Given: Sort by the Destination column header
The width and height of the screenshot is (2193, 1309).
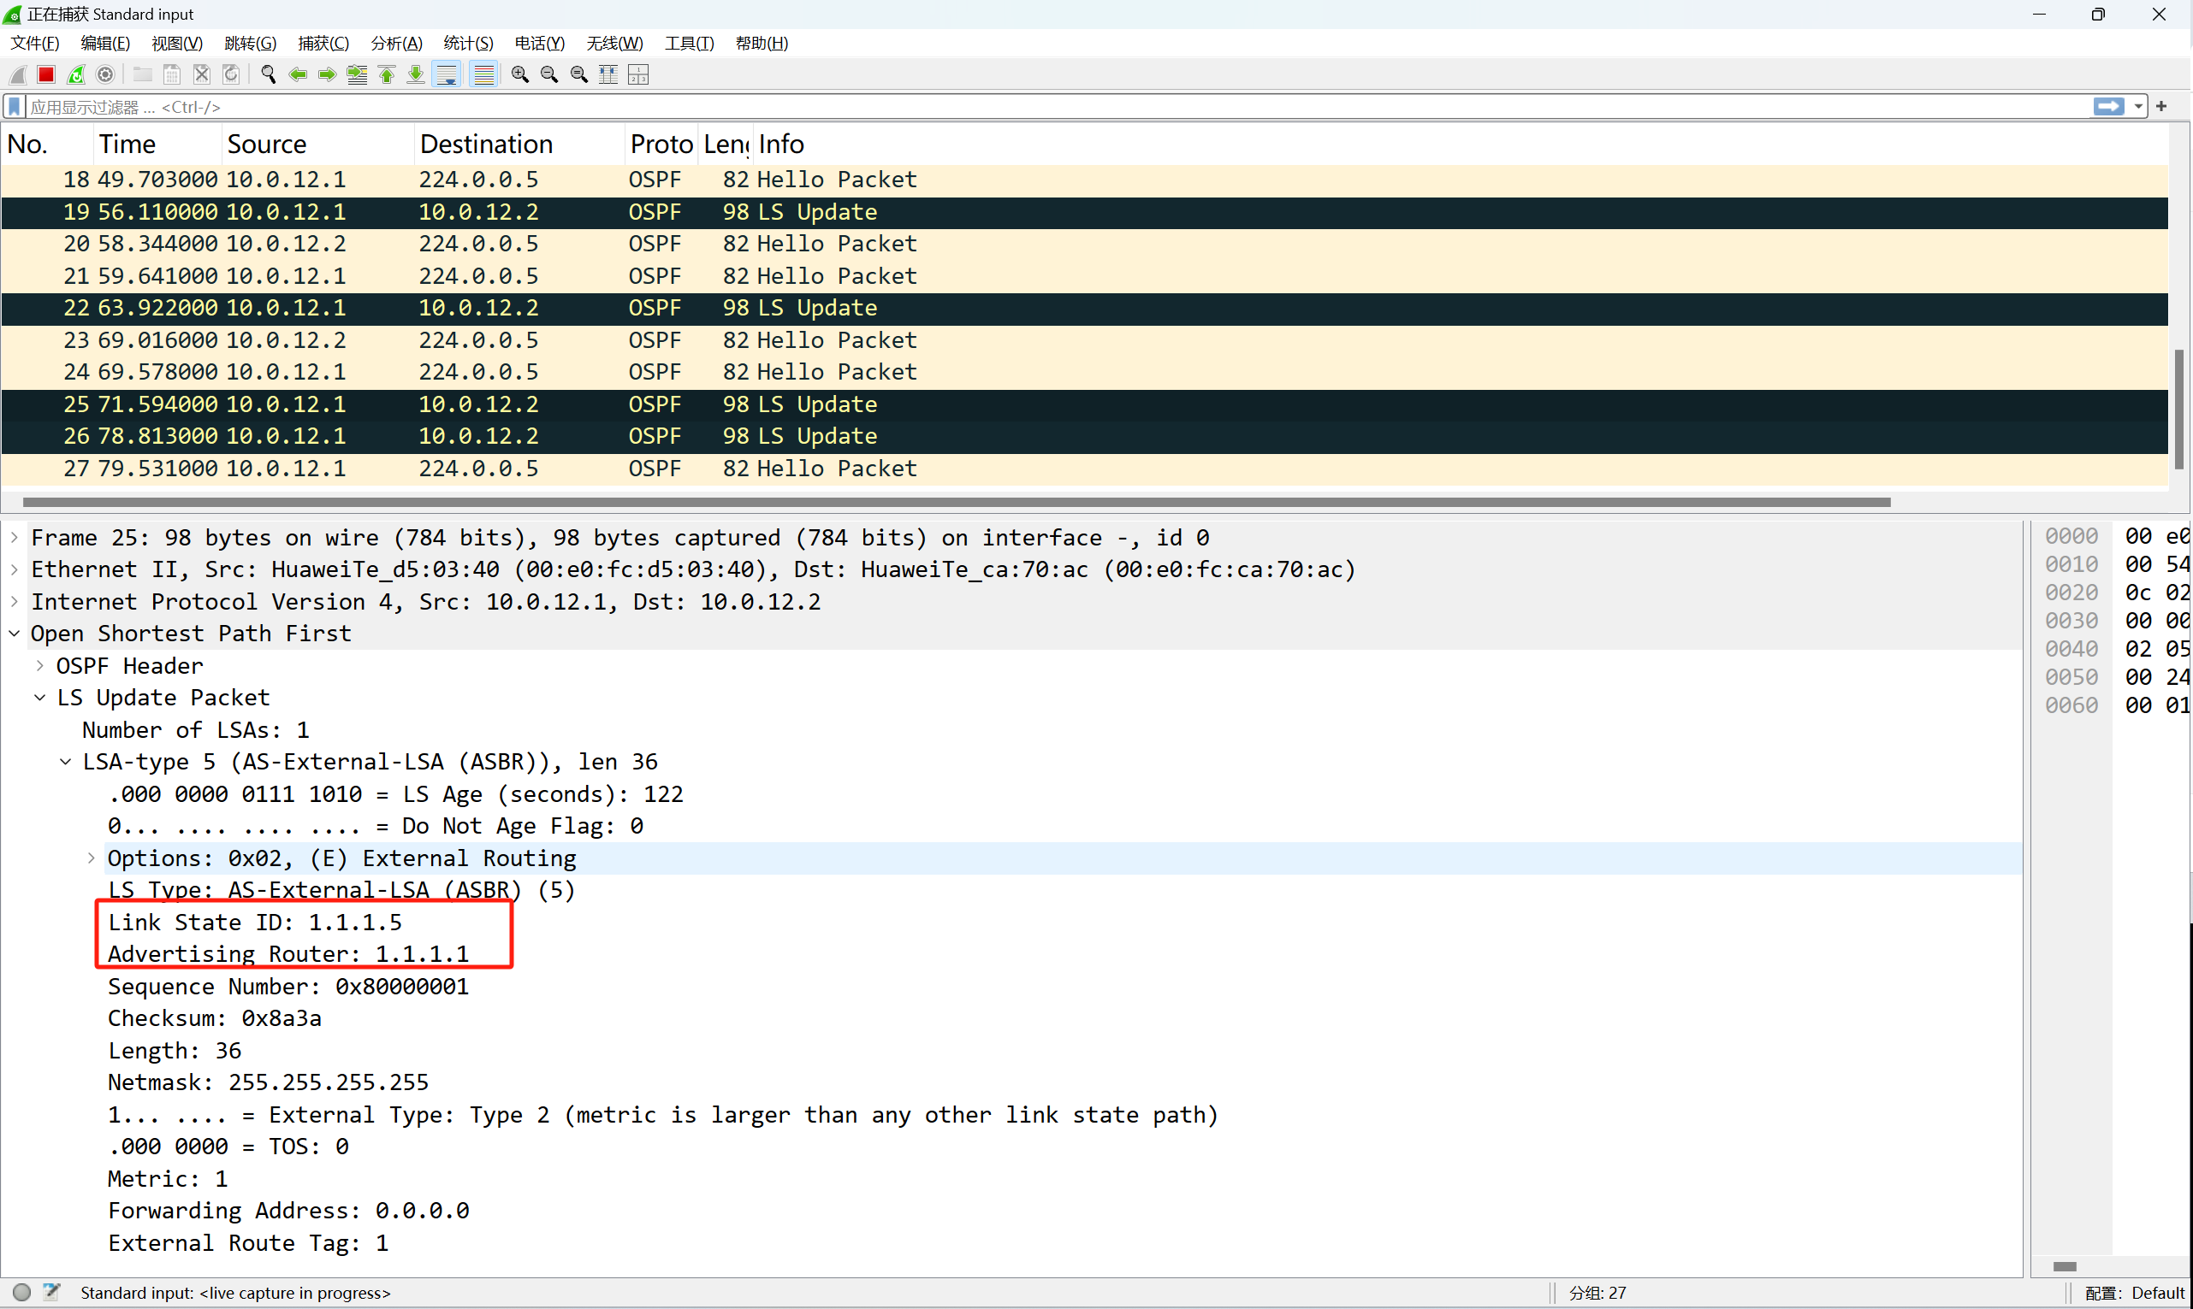Looking at the screenshot, I should click(x=519, y=144).
